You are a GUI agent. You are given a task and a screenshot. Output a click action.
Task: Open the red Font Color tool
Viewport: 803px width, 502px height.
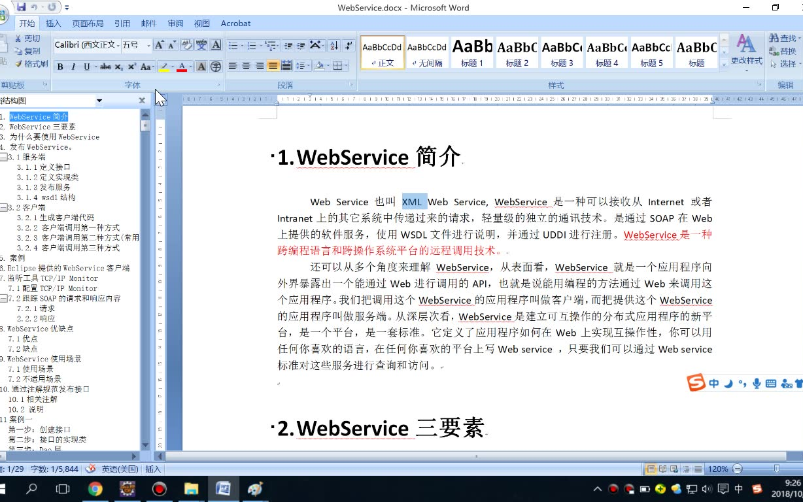pyautogui.click(x=182, y=66)
